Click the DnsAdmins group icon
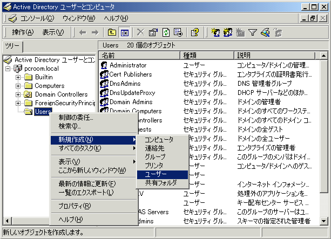This screenshot has height=239, width=331. tap(104, 84)
